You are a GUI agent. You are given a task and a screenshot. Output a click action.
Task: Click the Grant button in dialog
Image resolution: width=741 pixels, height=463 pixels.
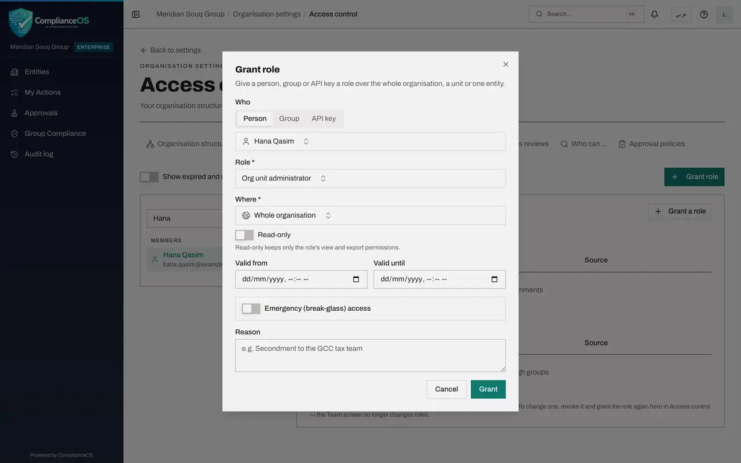click(x=488, y=389)
